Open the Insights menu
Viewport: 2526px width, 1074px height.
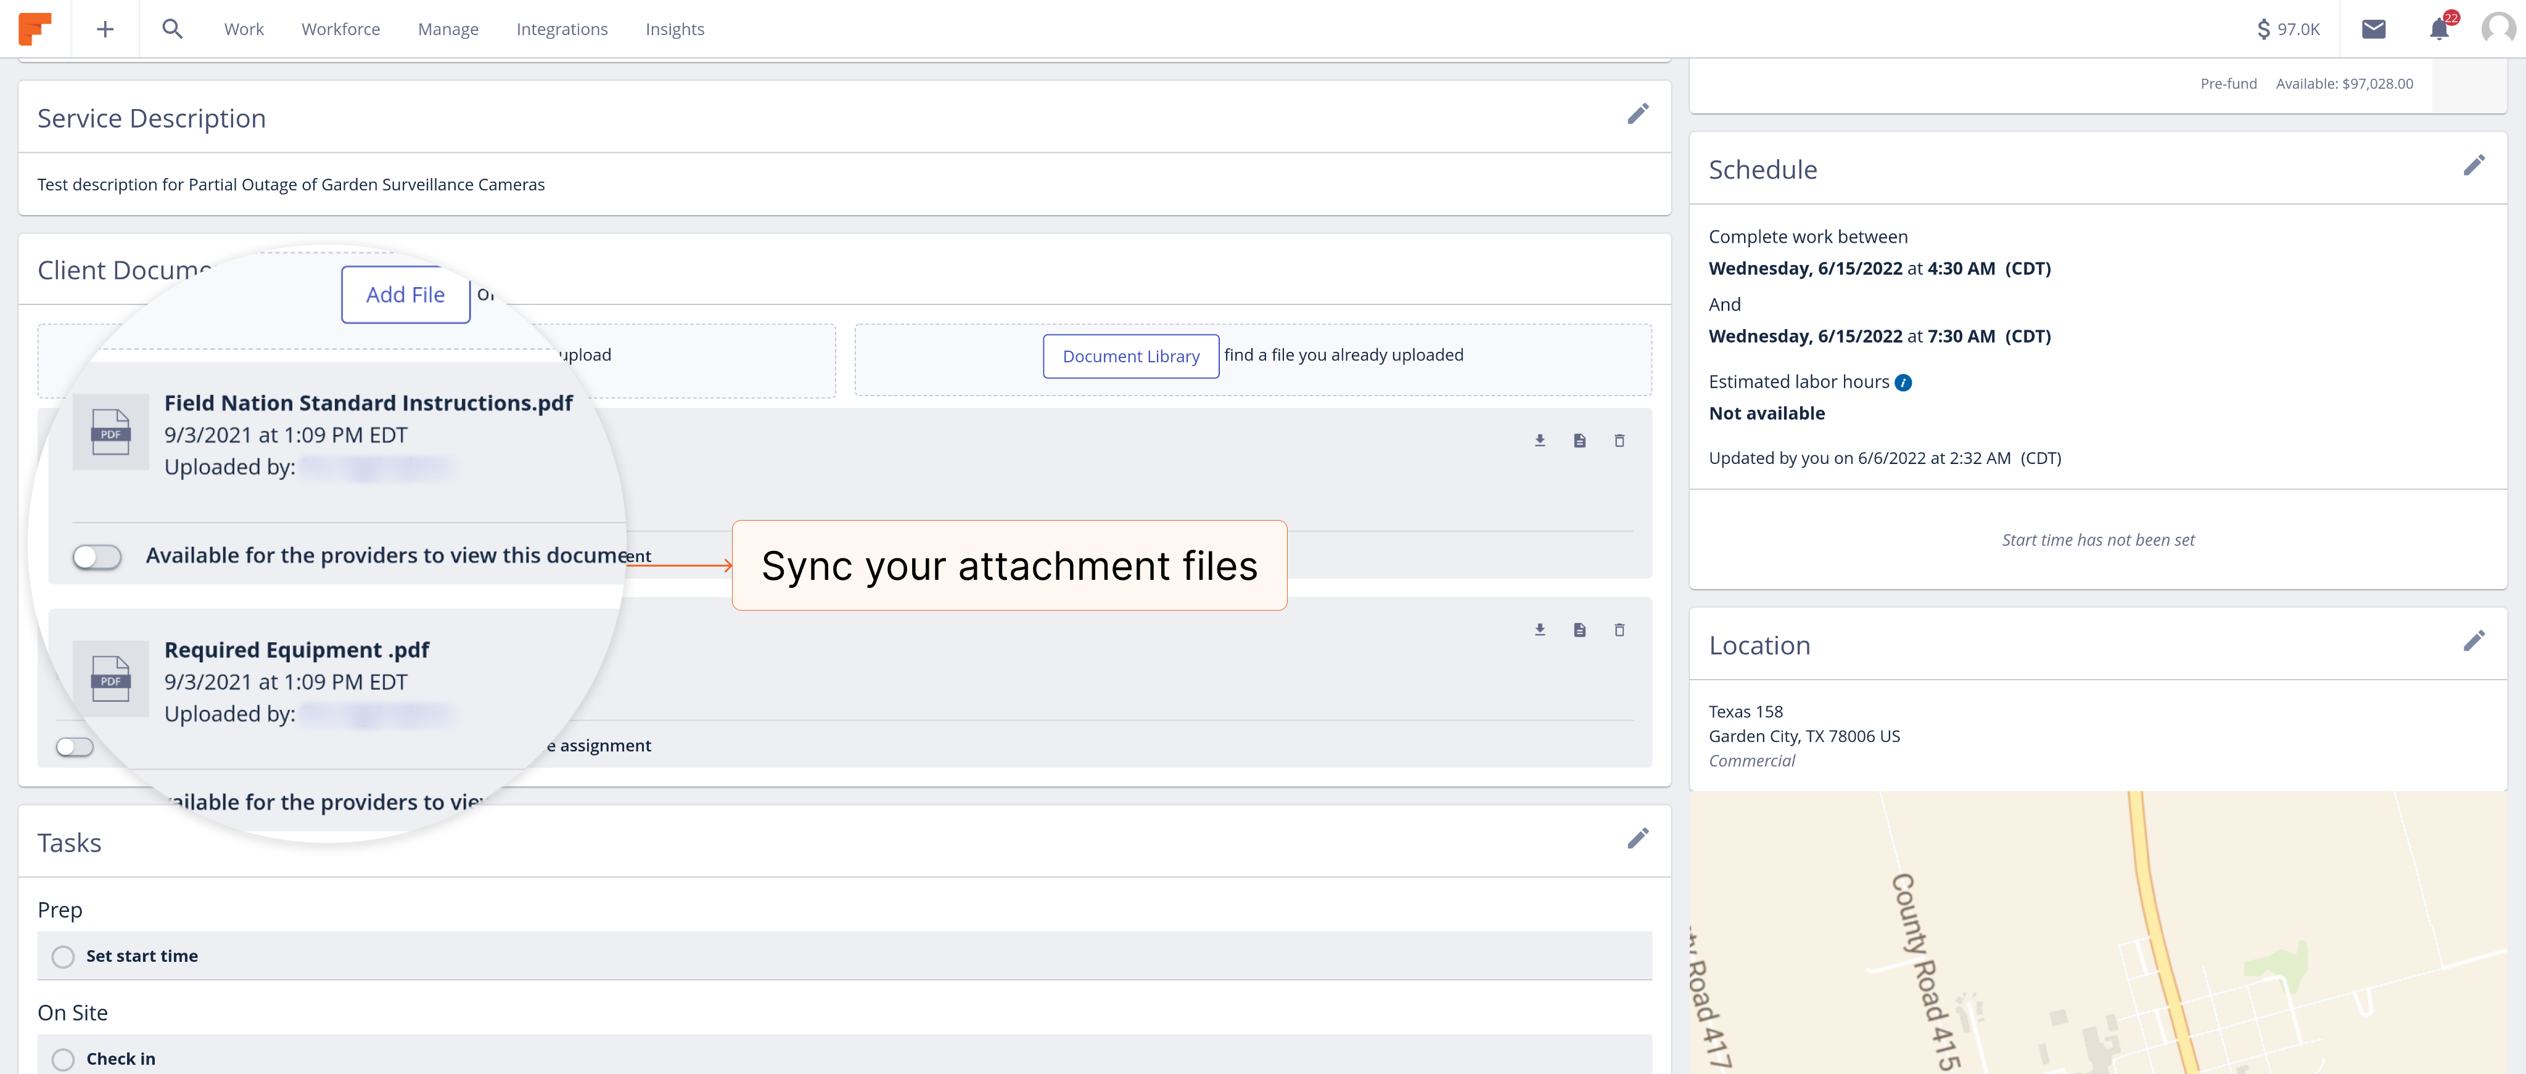pyautogui.click(x=673, y=30)
